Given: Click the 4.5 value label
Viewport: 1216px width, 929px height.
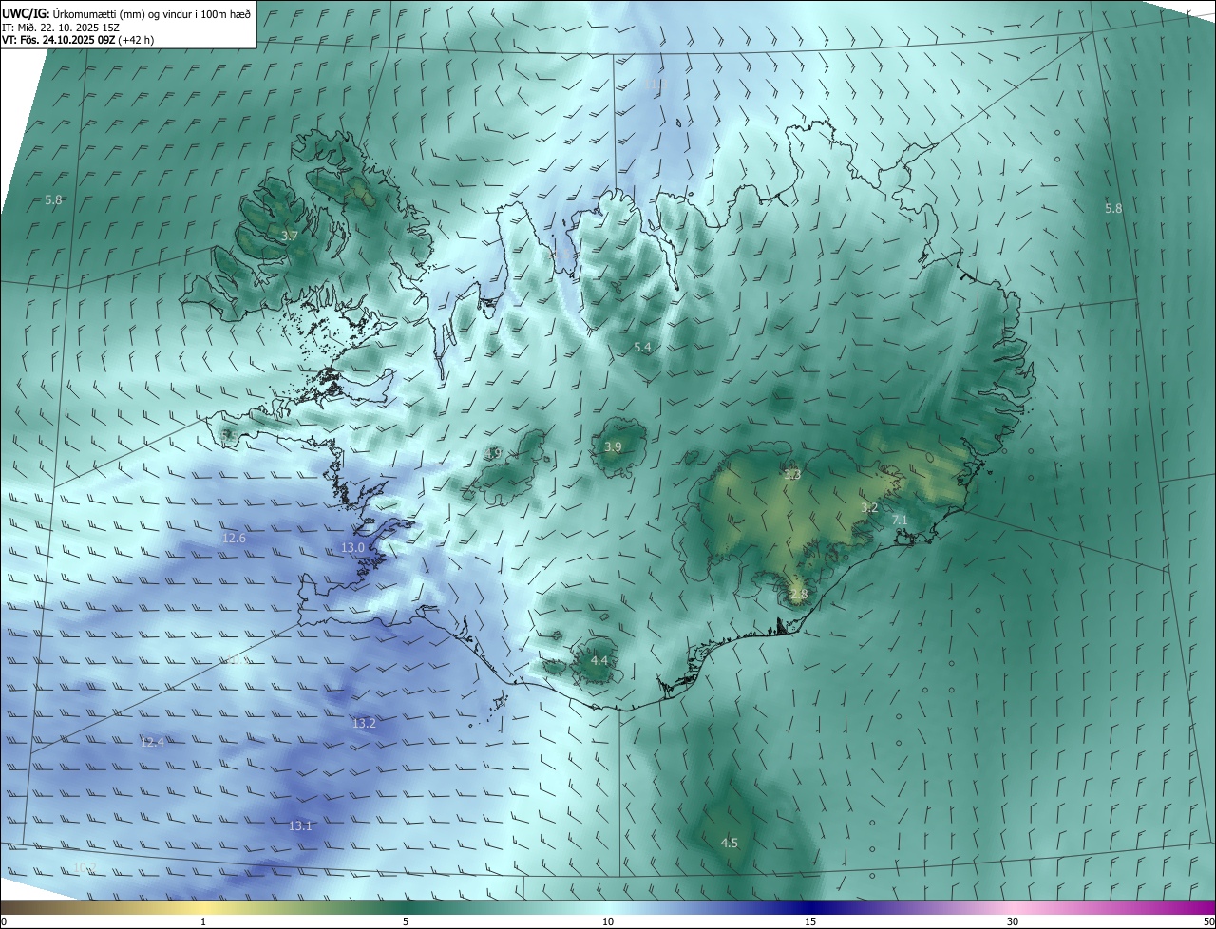Looking at the screenshot, I should coord(729,843).
